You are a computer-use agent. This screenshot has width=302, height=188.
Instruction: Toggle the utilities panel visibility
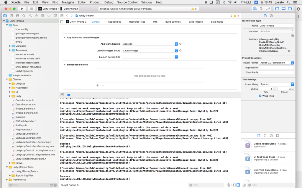(290, 9)
